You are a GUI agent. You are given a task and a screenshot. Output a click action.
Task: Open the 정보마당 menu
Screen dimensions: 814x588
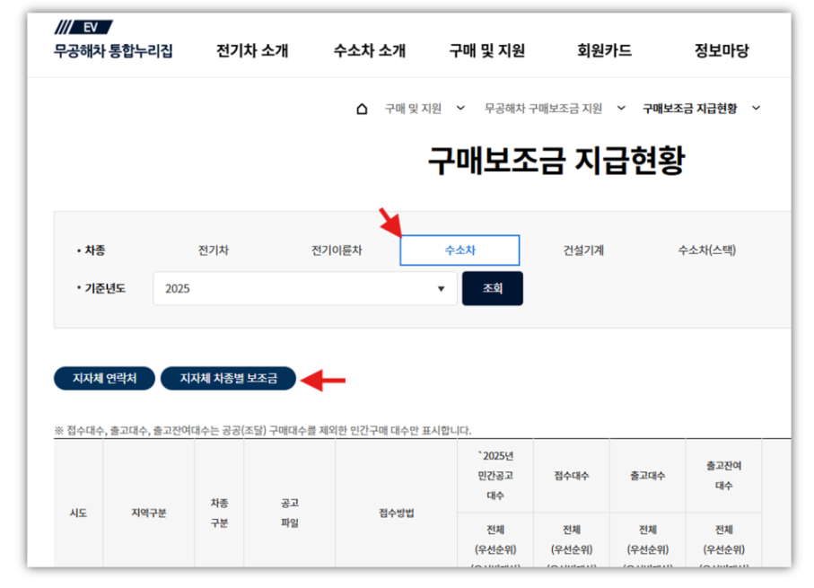[721, 51]
